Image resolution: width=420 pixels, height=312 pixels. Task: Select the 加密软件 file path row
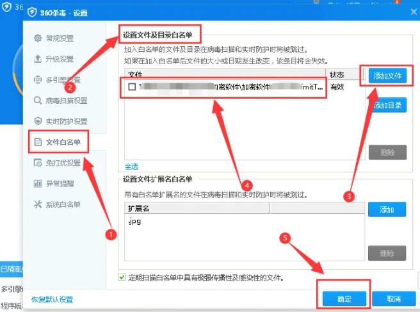224,86
